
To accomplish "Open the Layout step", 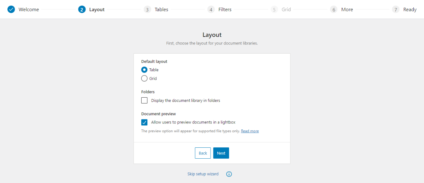I will tap(92, 10).
